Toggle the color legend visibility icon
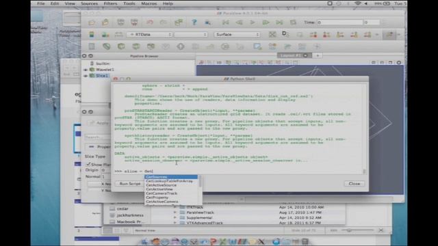 coord(92,35)
